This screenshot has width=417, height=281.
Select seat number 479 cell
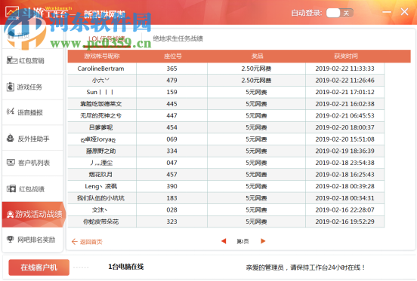tap(171, 81)
